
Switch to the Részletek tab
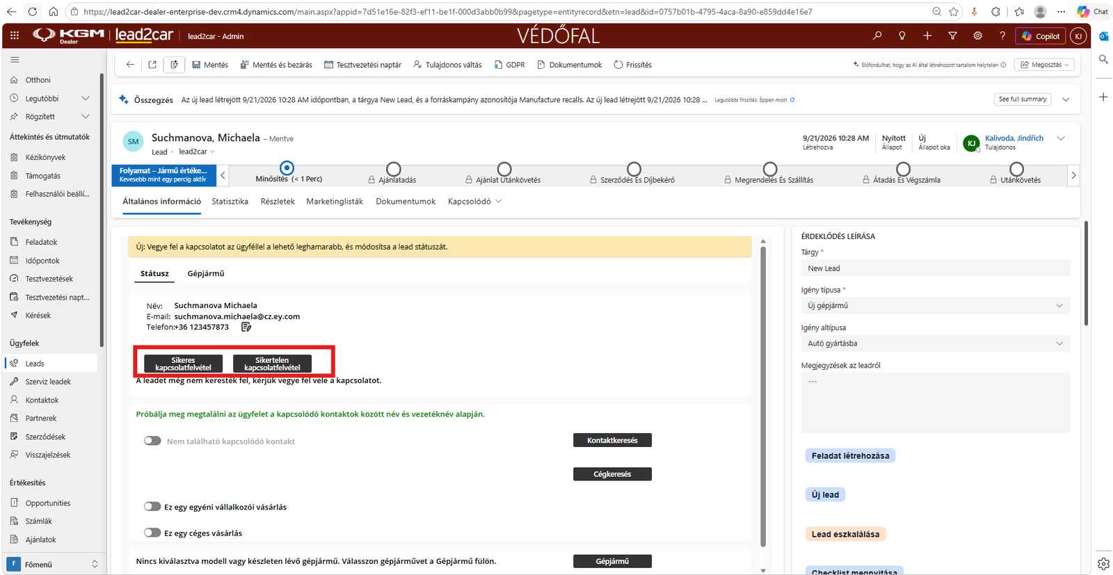click(x=278, y=202)
